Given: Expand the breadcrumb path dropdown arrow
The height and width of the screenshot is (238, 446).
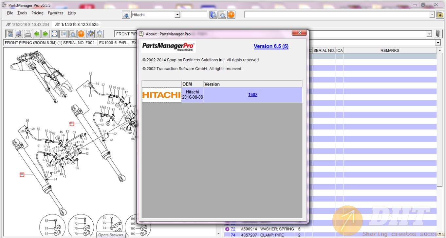Looking at the screenshot, I should tap(438, 43).
